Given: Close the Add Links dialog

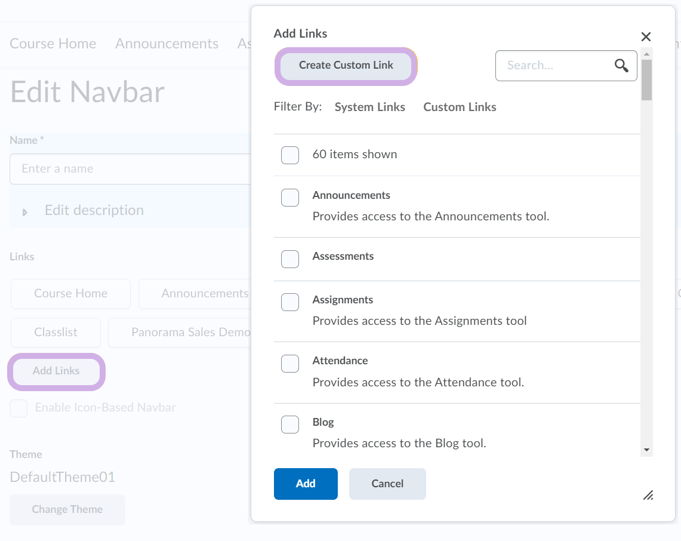Looking at the screenshot, I should click(646, 37).
